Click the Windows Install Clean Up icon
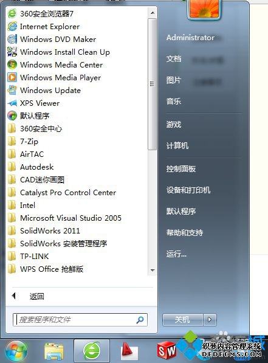268x363 pixels. [x=12, y=52]
